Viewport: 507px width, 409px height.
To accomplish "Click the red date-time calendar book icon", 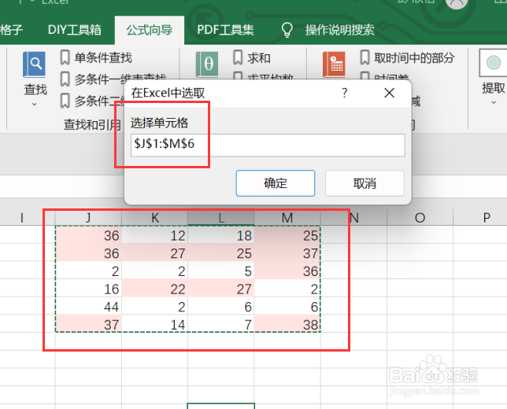I will tap(334, 65).
